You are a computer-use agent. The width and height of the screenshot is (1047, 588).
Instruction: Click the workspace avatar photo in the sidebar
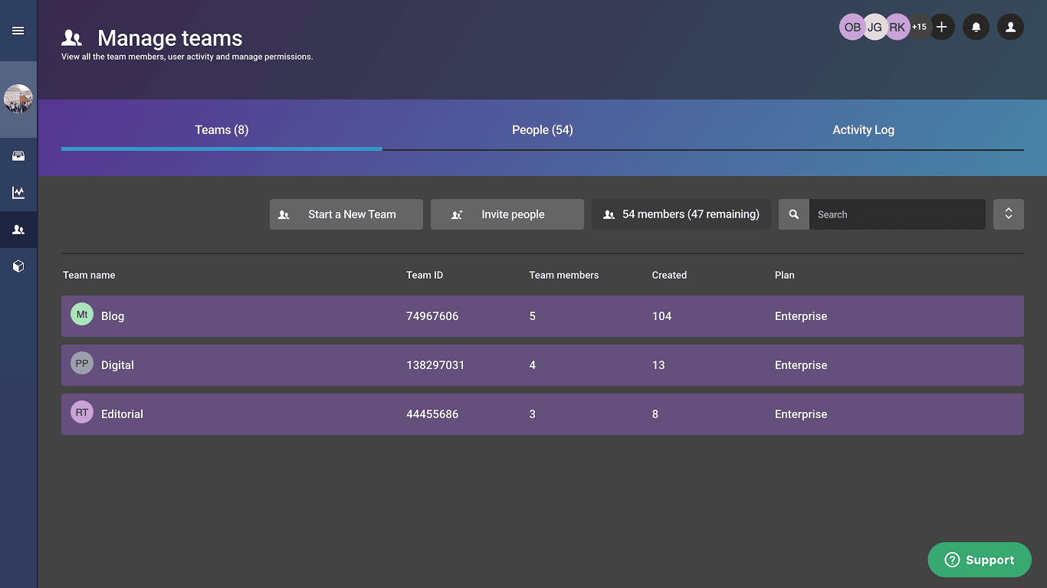(x=18, y=99)
